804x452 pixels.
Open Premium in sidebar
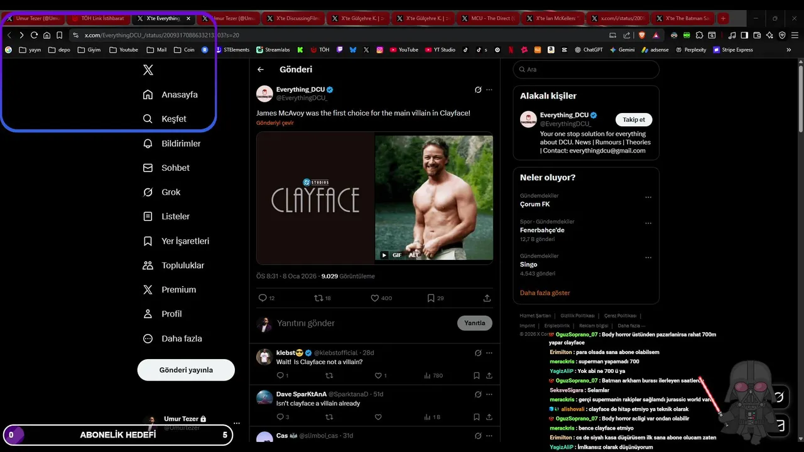tap(170, 289)
